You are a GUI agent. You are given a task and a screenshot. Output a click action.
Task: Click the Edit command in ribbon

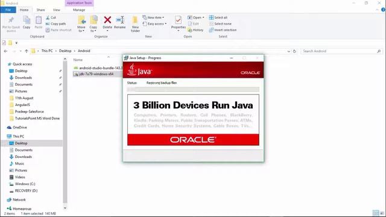[x=194, y=24]
